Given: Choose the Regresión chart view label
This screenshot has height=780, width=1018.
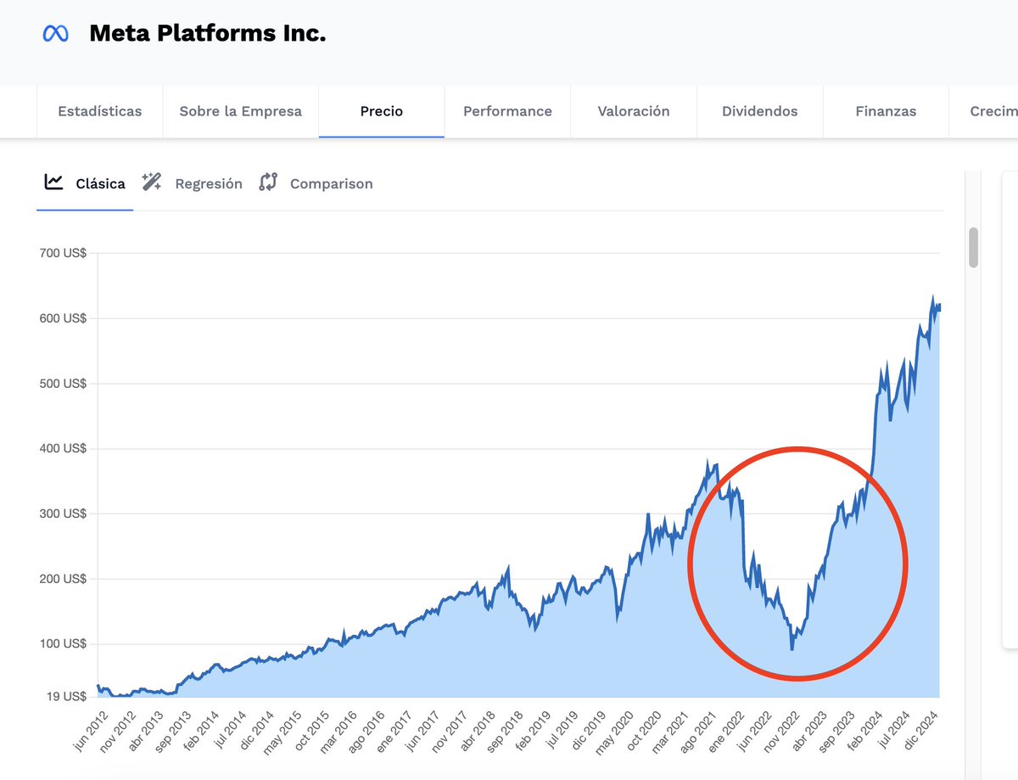Looking at the screenshot, I should tap(209, 183).
